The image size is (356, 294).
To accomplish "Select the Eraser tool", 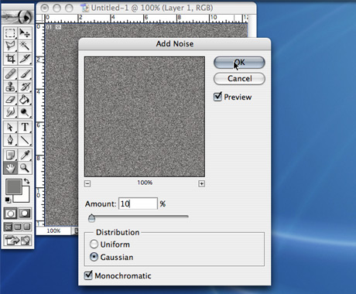I will point(11,100).
